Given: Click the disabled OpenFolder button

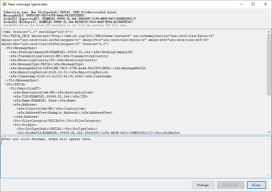Looking at the screenshot, I should [x=230, y=185].
